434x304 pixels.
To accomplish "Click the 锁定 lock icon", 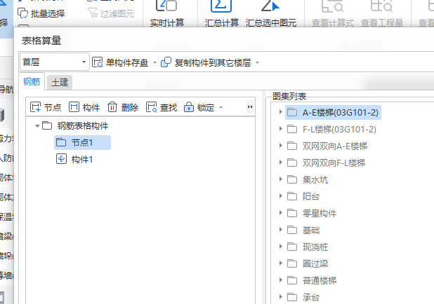I will 189,107.
